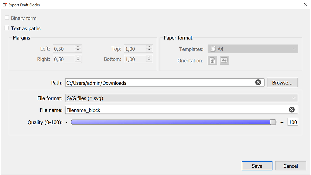Viewport: 311px width, 175px height.
Task: Toggle the Binary form checkbox
Action: (x=7, y=18)
